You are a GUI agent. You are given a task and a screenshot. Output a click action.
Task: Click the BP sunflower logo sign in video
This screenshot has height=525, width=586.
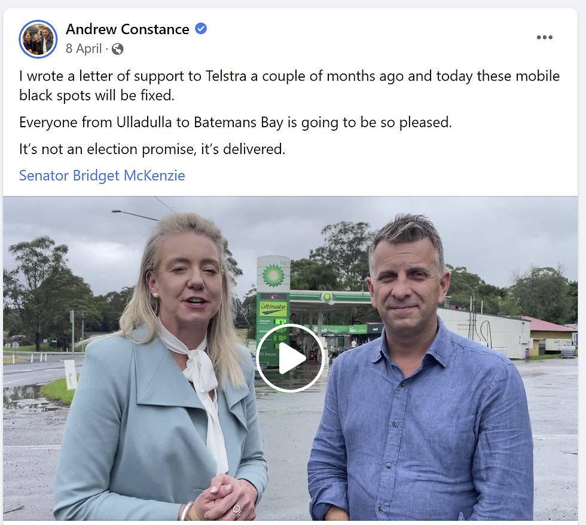(x=274, y=275)
